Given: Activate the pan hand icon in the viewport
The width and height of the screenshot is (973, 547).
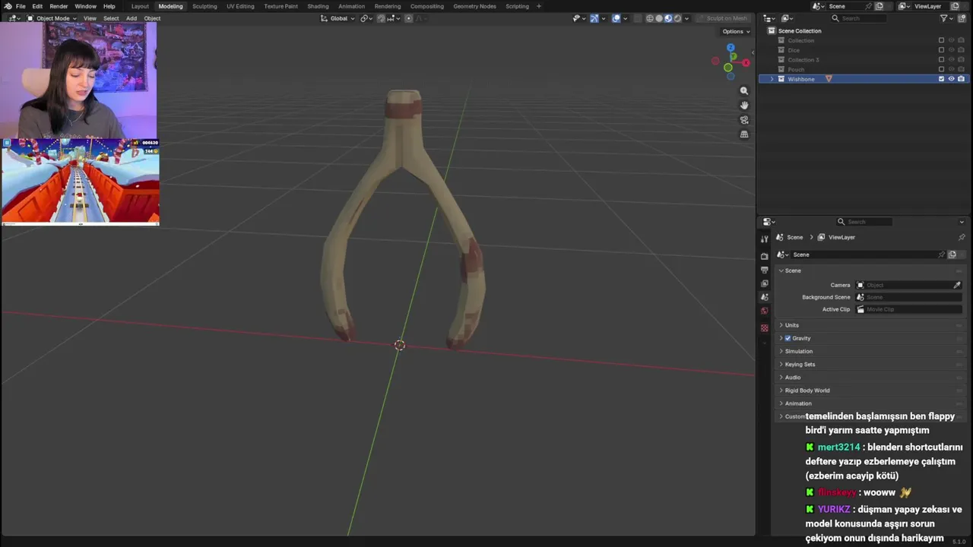Looking at the screenshot, I should (744, 105).
